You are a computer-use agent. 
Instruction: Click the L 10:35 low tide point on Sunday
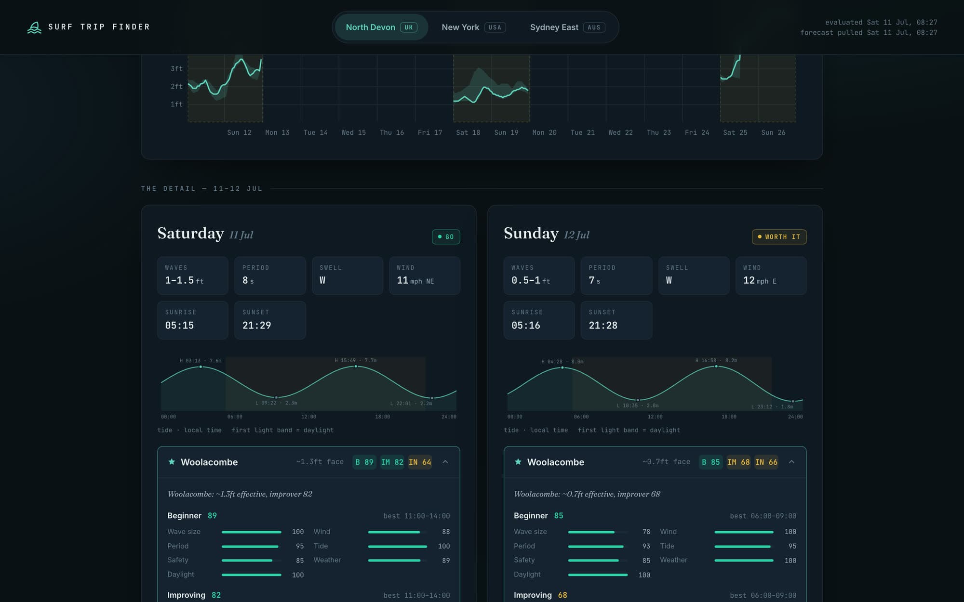[x=638, y=400]
